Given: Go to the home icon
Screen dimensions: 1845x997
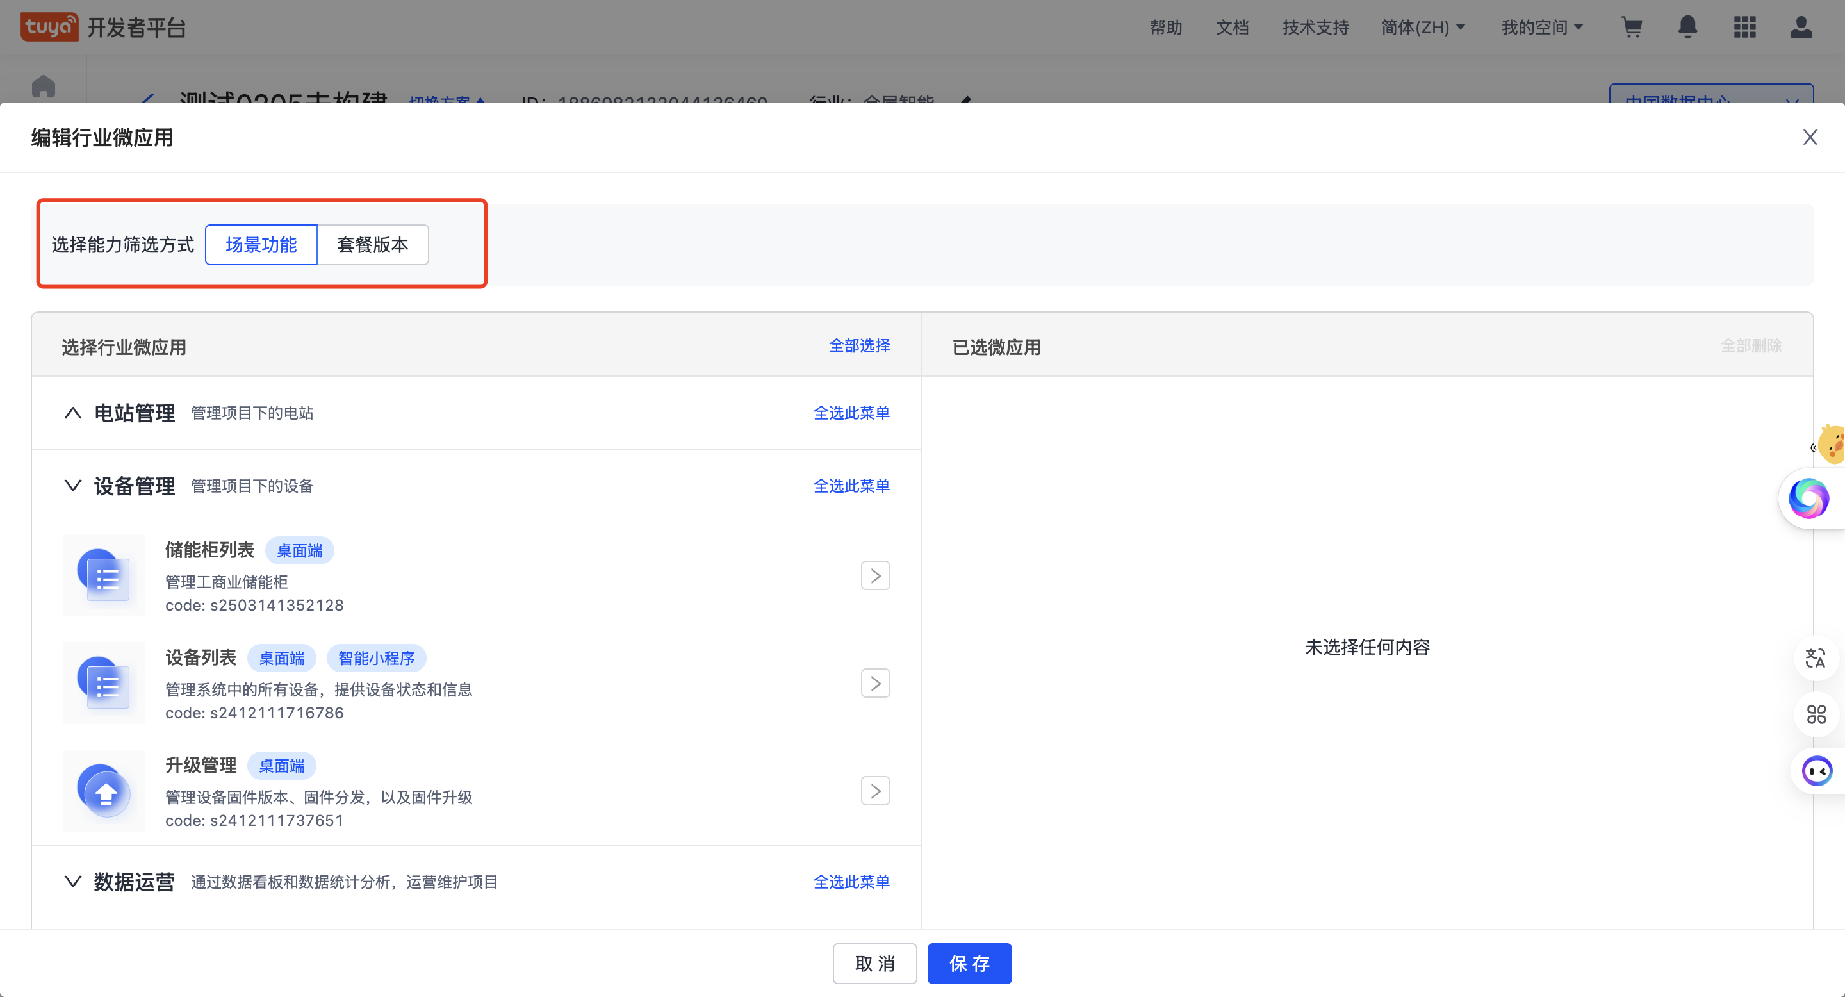Looking at the screenshot, I should click(44, 86).
